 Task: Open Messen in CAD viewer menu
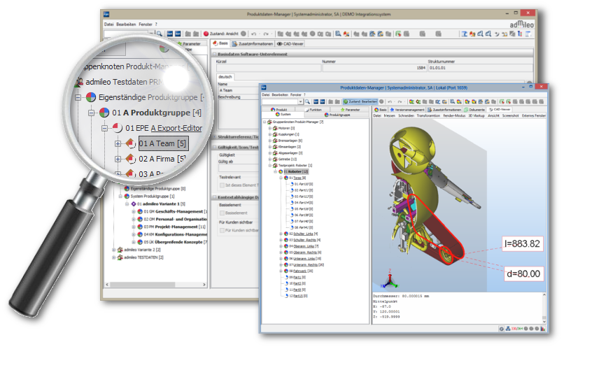tap(389, 115)
